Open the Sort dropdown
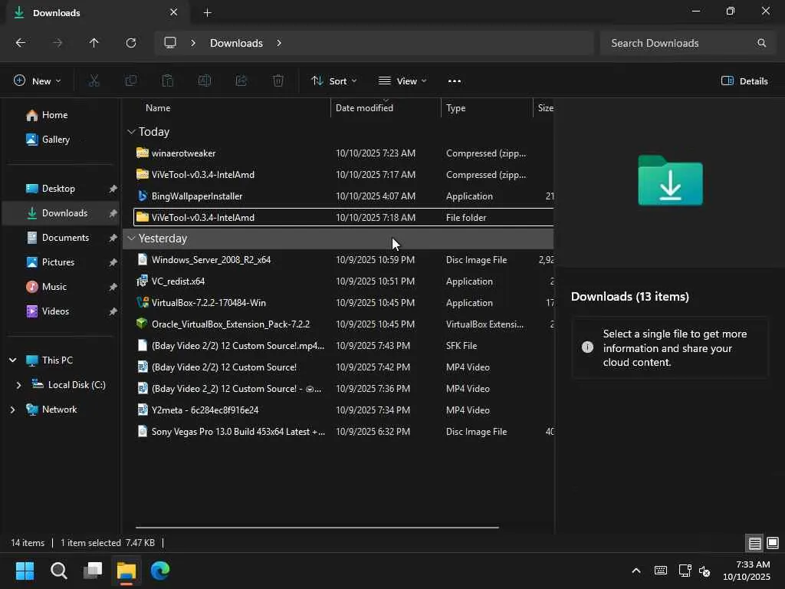 [333, 81]
